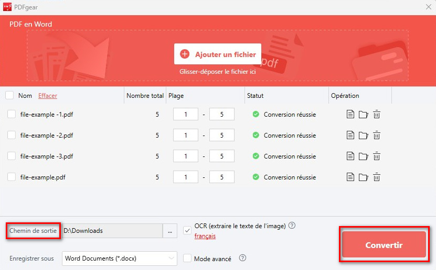Screen dimensions: 436x270
Task: Disable the OCR checkbox
Action: (187, 230)
